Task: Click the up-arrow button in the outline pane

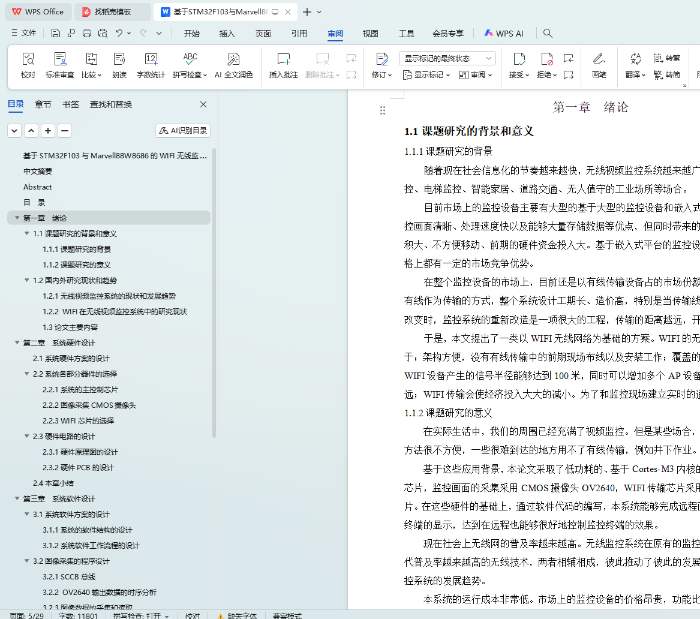Action: 31,131
